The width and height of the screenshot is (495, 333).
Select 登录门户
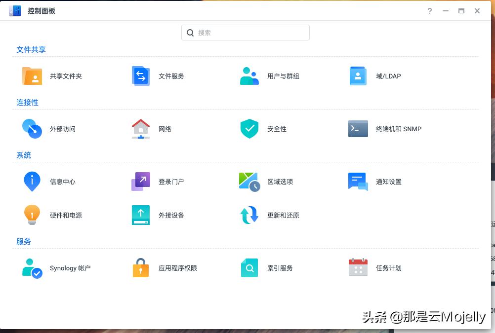(x=158, y=182)
